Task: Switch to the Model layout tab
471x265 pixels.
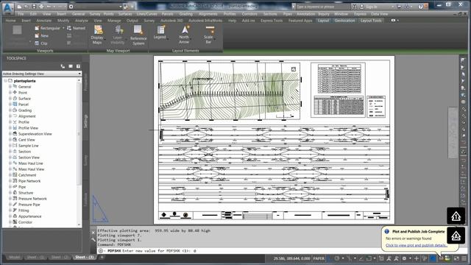Action: [14, 257]
